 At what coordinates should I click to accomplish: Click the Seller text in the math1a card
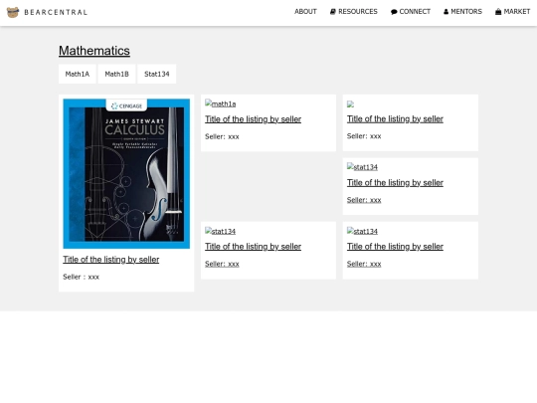[x=222, y=136]
